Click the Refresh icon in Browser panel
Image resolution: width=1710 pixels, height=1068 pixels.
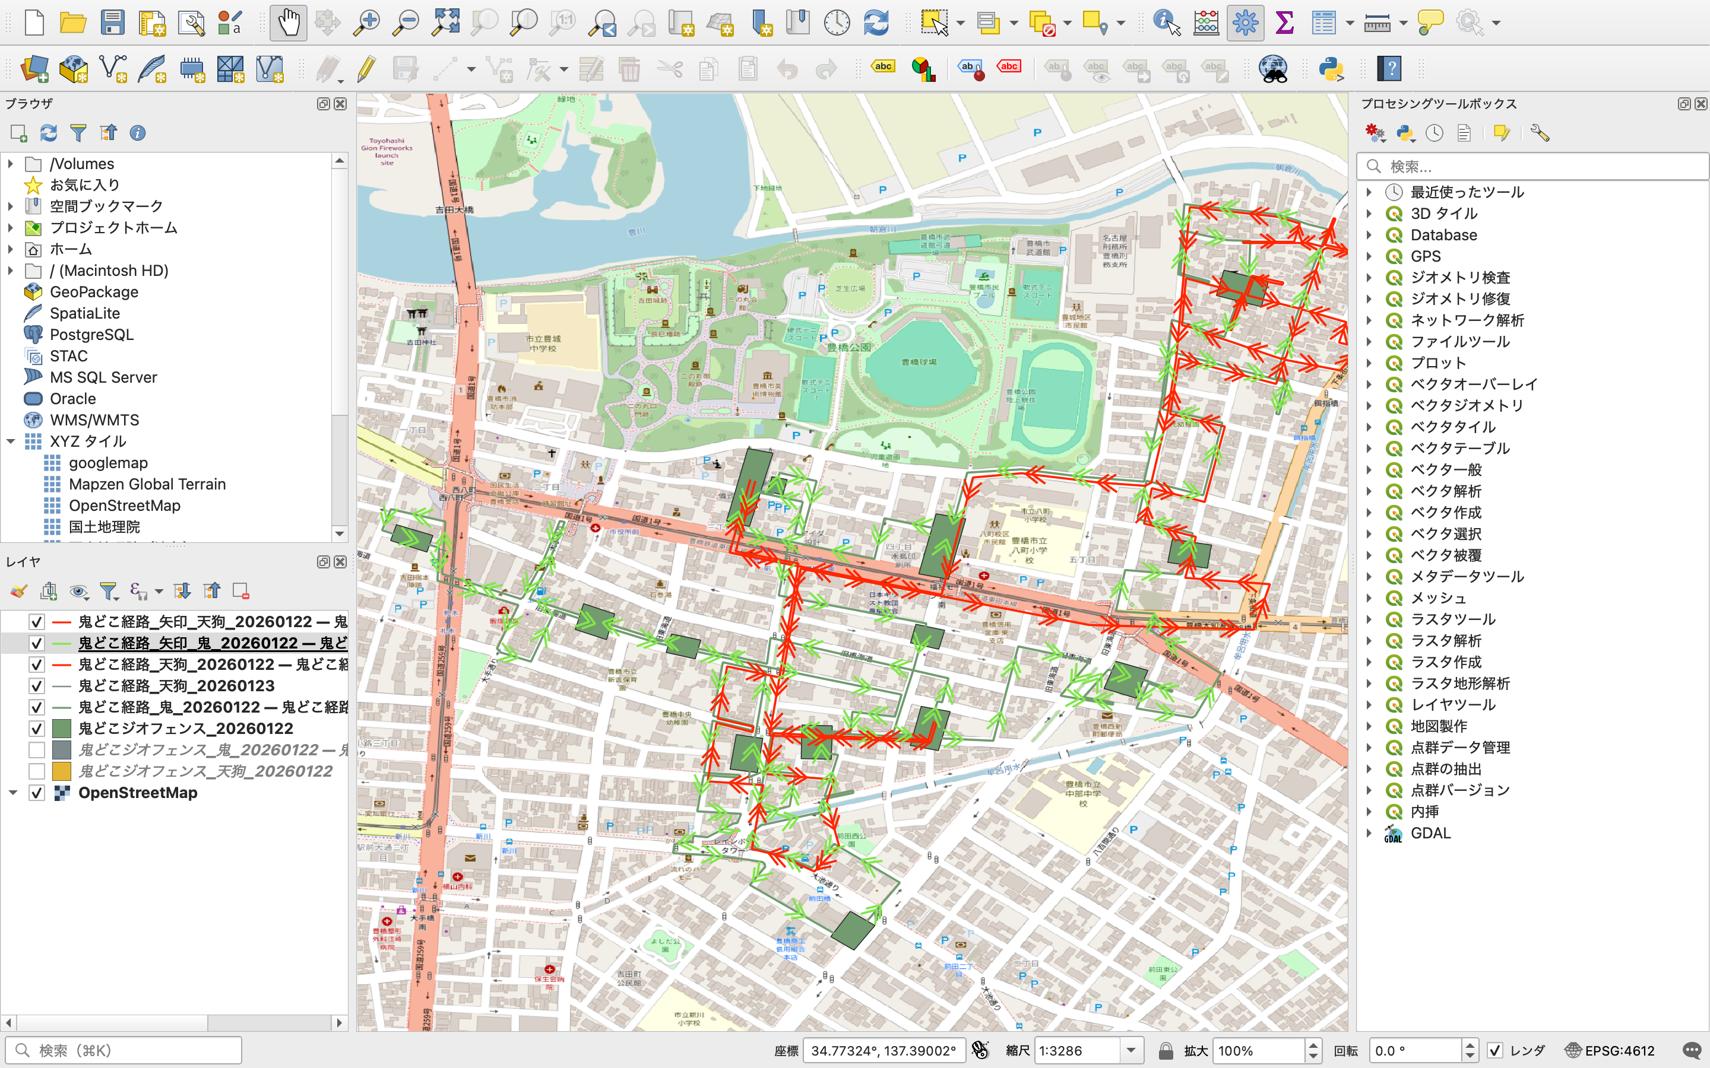tap(48, 133)
